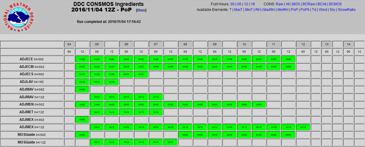Image resolution: width=365 pixels, height=147 pixels.
Task: Click the MOSGuide 04/12Z row label
Action: click(x=32, y=143)
